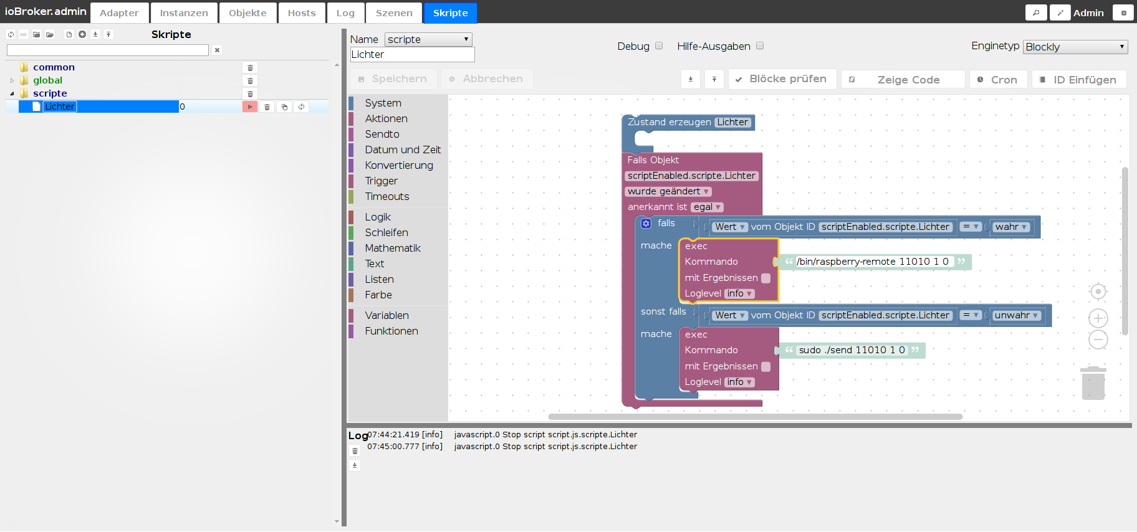
Task: Open the wahr value dropdown
Action: point(1011,227)
